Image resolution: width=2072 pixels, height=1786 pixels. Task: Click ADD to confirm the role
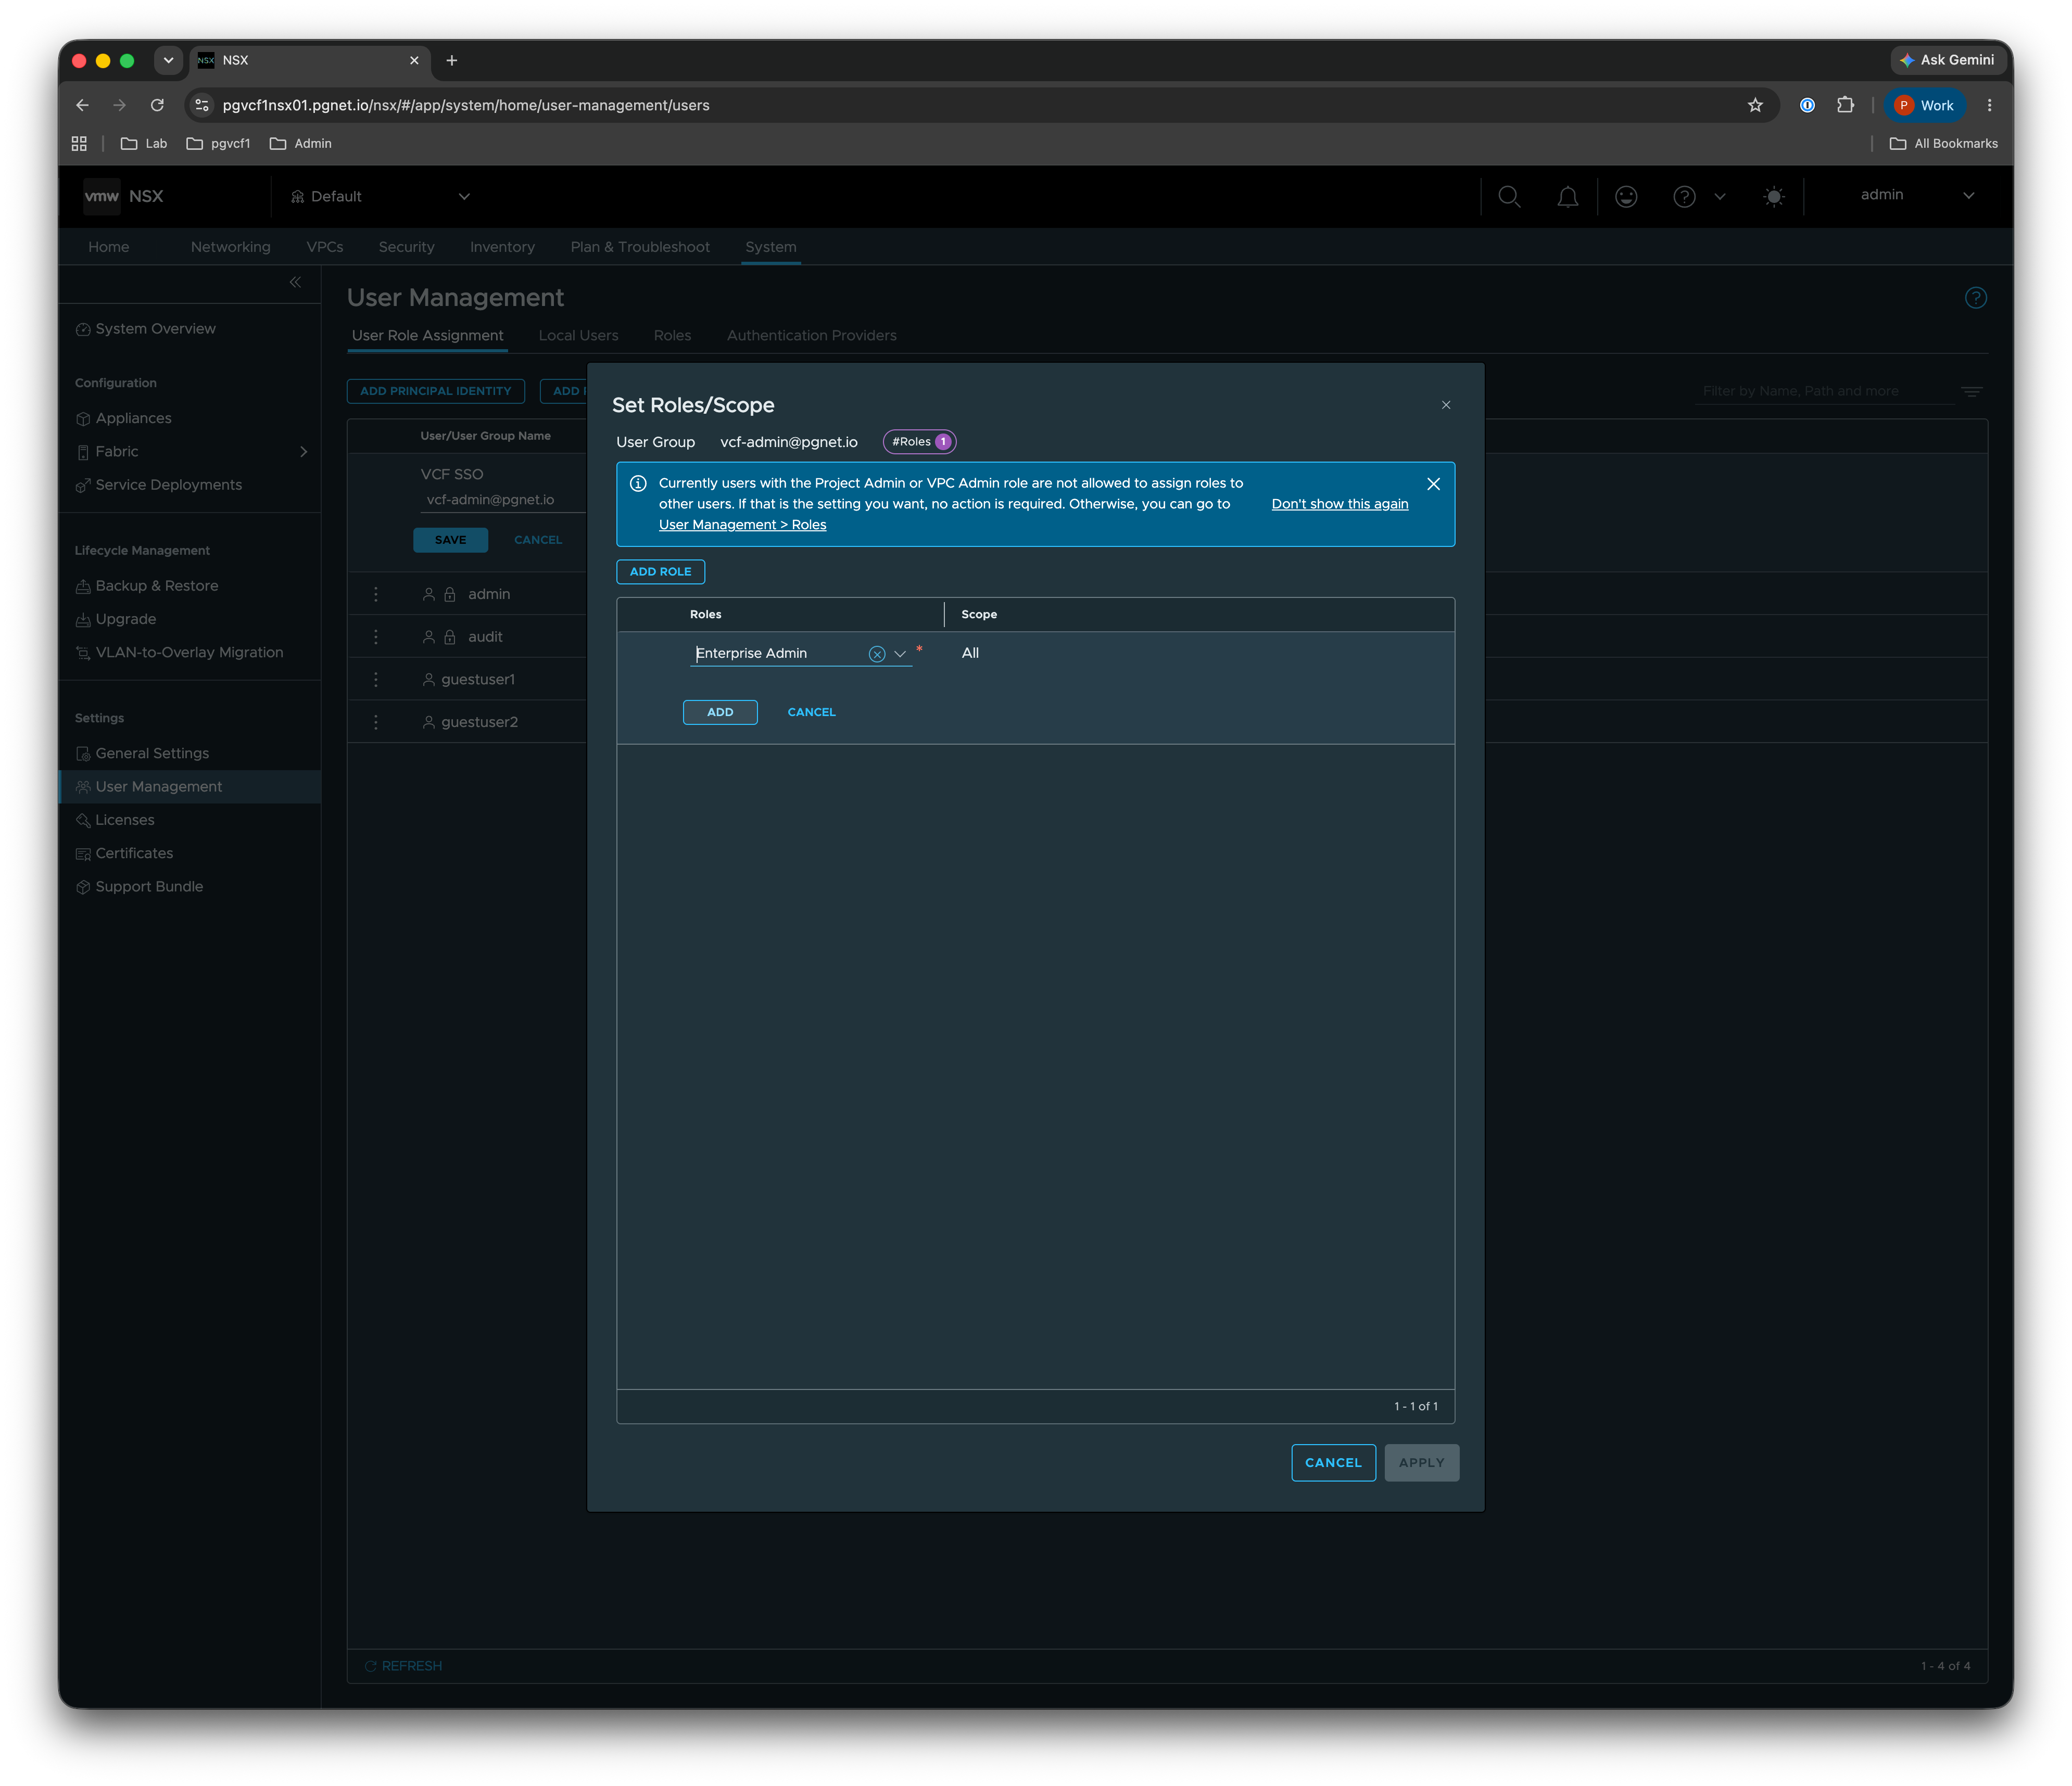point(720,711)
